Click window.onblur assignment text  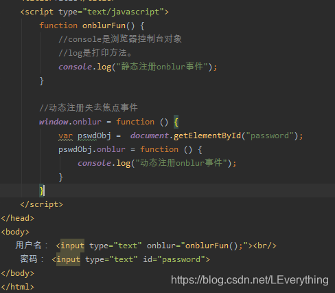(70, 122)
